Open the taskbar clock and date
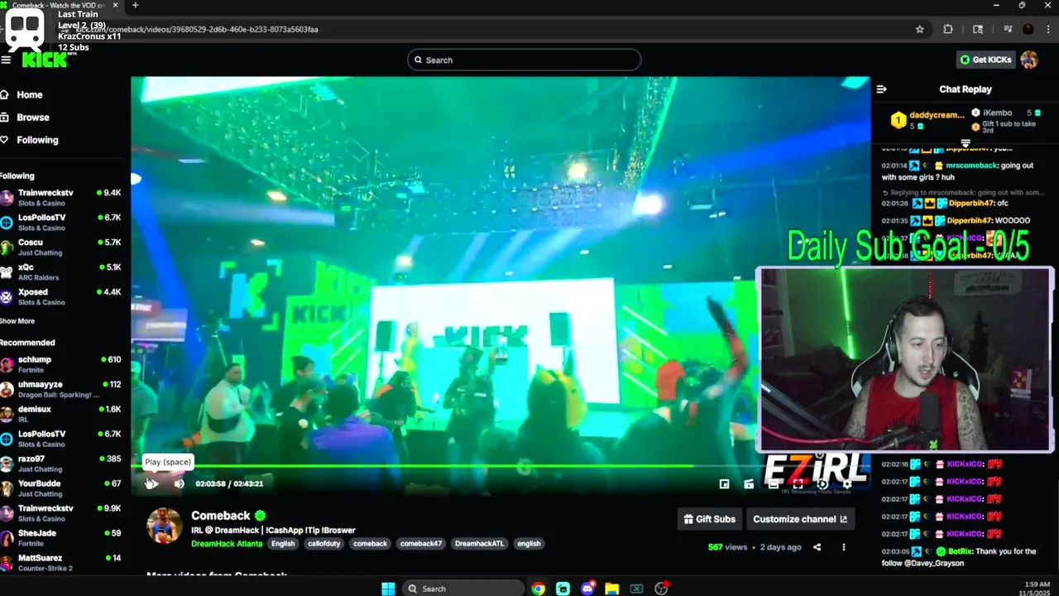1059x596 pixels. [1034, 589]
